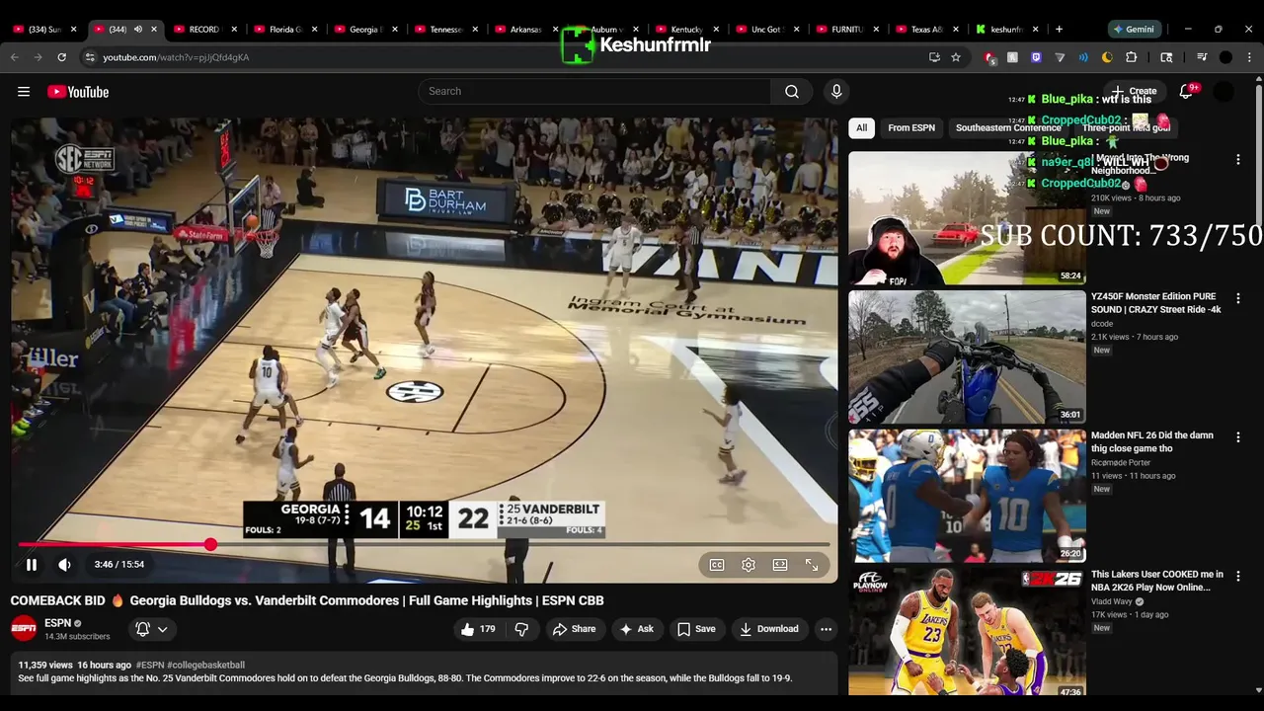Image resolution: width=1264 pixels, height=711 pixels.
Task: Close the Georgia browser tab
Action: 395,30
